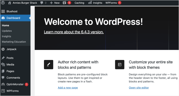Open the Yoast SEO icon in admin bar
This screenshot has width=179, height=96.
(x=64, y=3)
